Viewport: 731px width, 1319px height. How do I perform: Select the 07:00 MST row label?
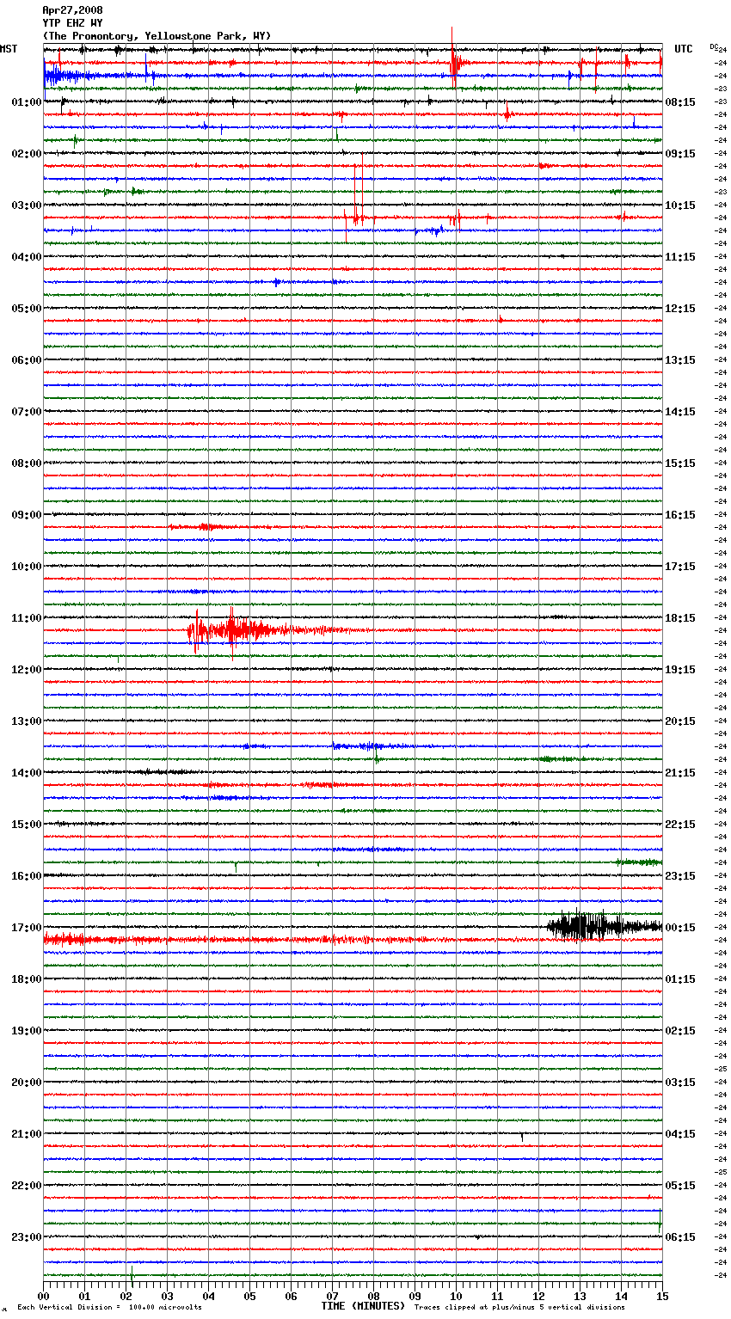point(27,412)
